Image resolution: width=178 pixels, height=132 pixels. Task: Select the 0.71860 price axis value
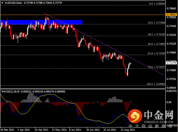pyautogui.click(x=172, y=70)
